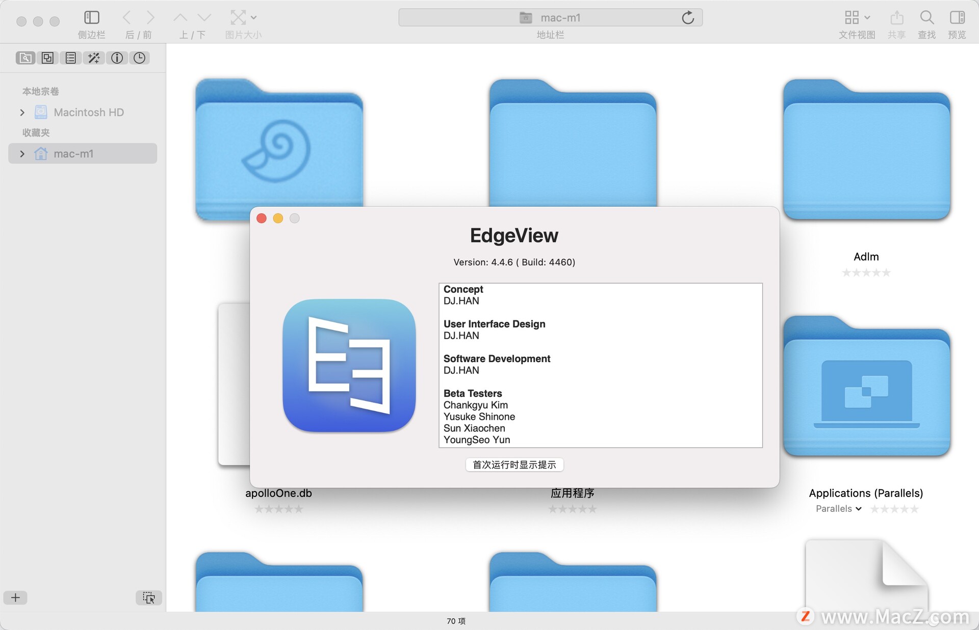979x630 pixels.
Task: Click the share (共享) icon
Action: [896, 17]
